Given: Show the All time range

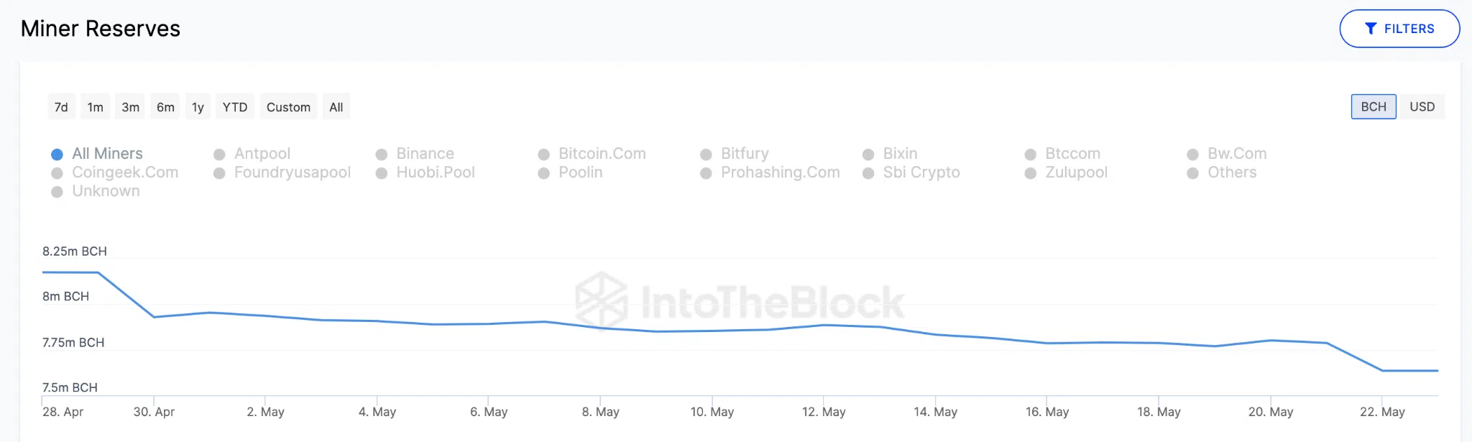Looking at the screenshot, I should pos(336,107).
